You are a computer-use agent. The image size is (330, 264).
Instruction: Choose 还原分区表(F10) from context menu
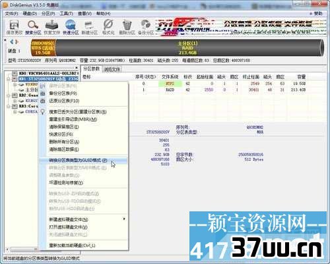(x=84, y=101)
